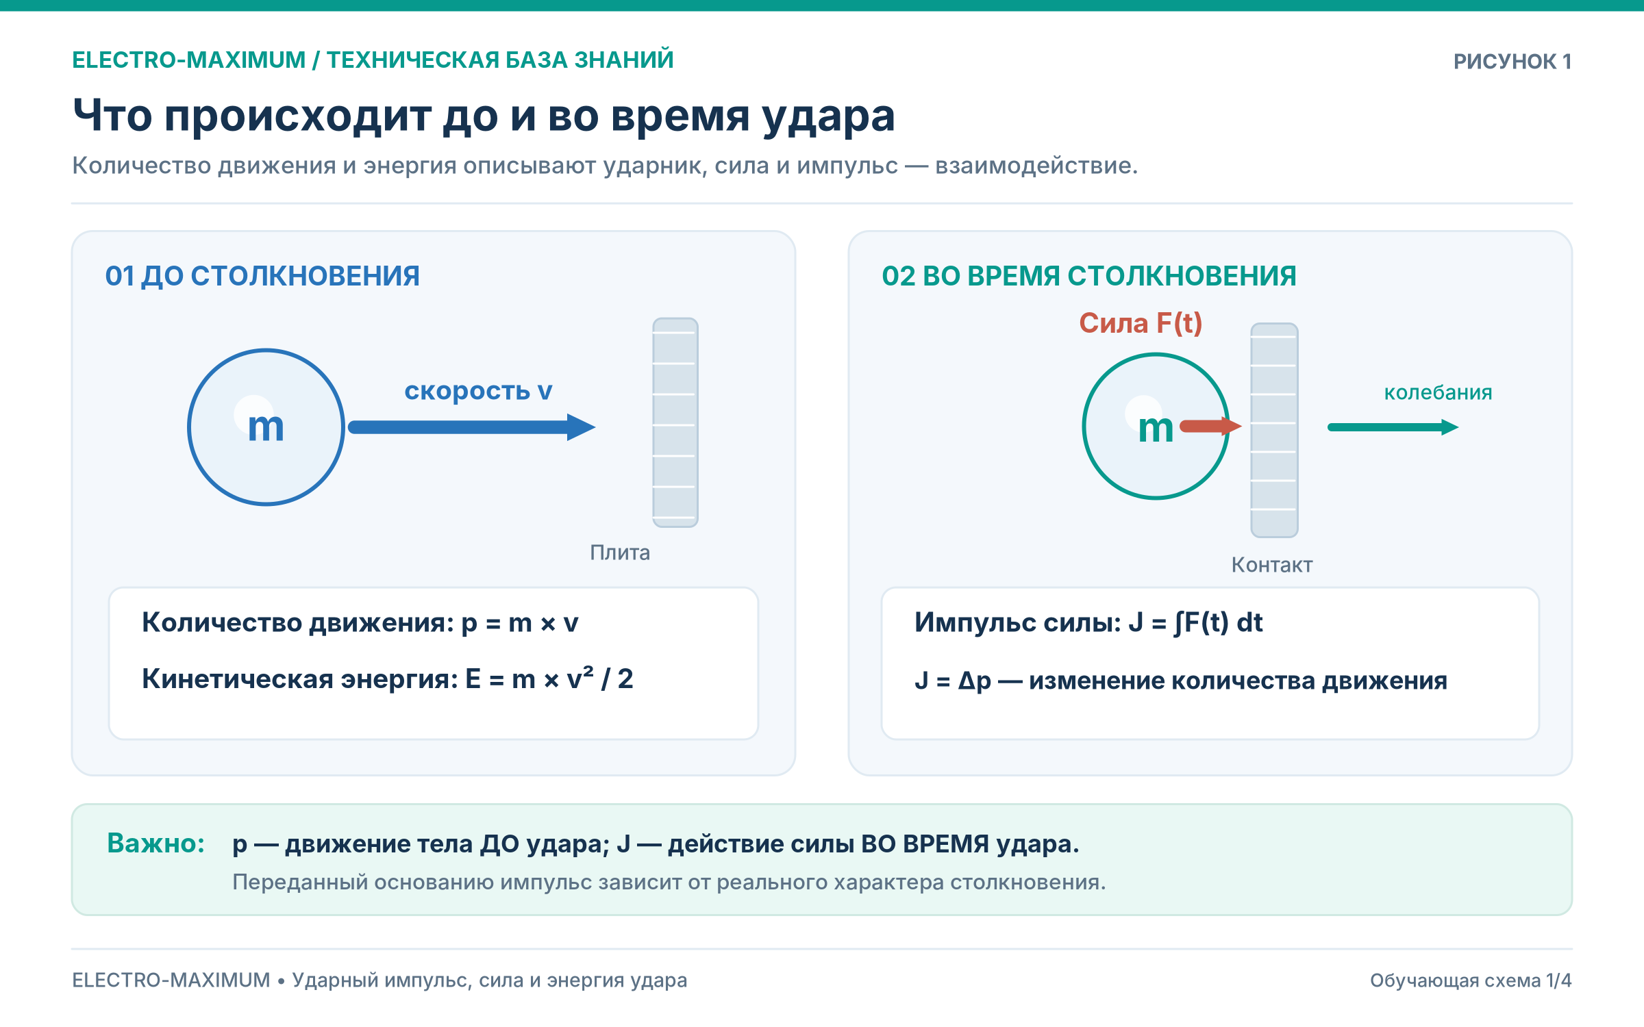Viewport: 1644px width, 1027px height.
Task: Click the footer 'ELECTRO-MAXIMUM • Ударный импульс, сила и энергия удара'
Action: [379, 980]
